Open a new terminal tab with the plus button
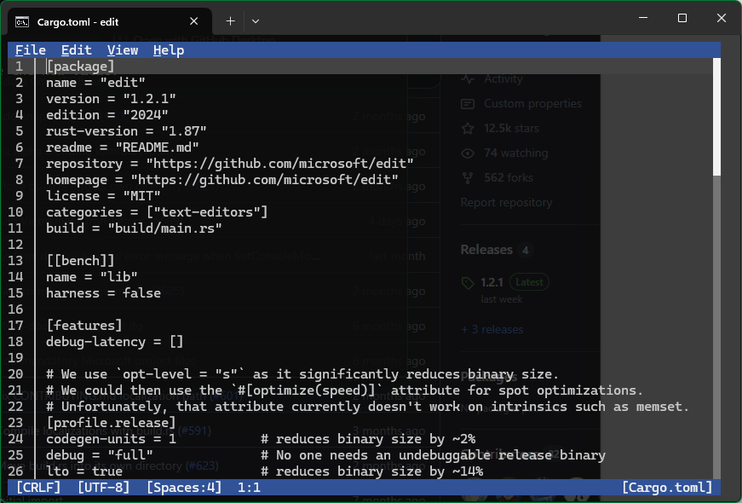This screenshot has height=503, width=742. [x=230, y=20]
